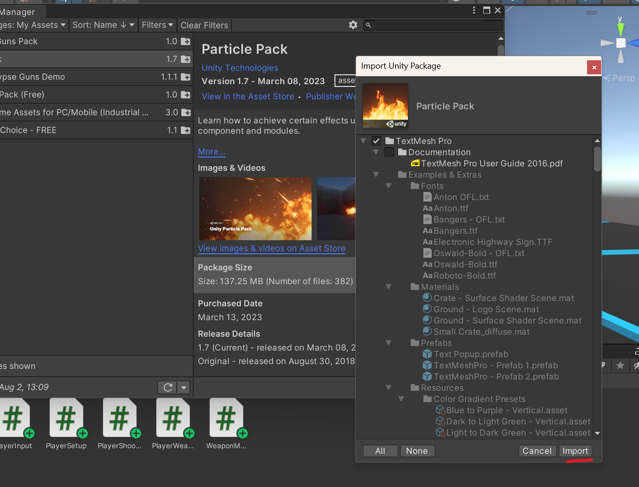Viewport: 639px width, 487px height.
Task: Click Package Manager refresh button
Action: tap(168, 387)
